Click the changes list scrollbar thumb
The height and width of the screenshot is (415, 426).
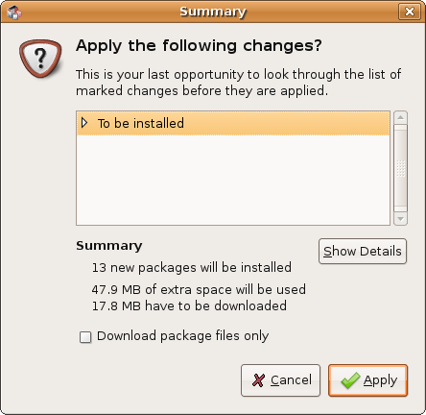click(x=400, y=168)
